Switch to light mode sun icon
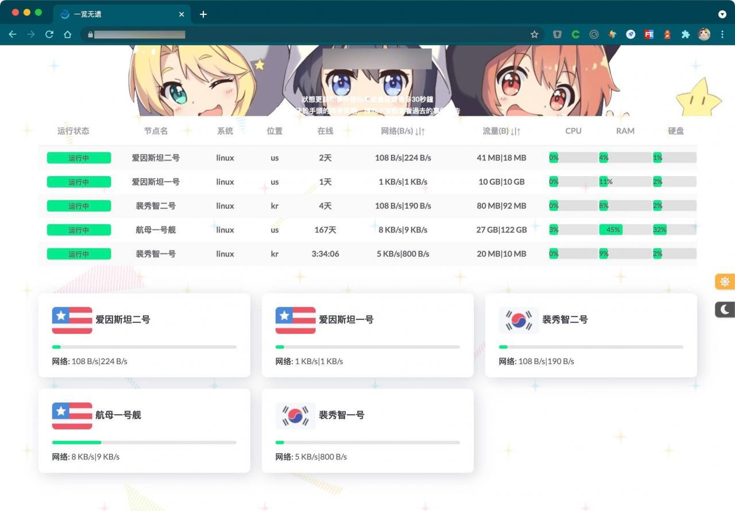This screenshot has height=511, width=735. click(x=725, y=282)
